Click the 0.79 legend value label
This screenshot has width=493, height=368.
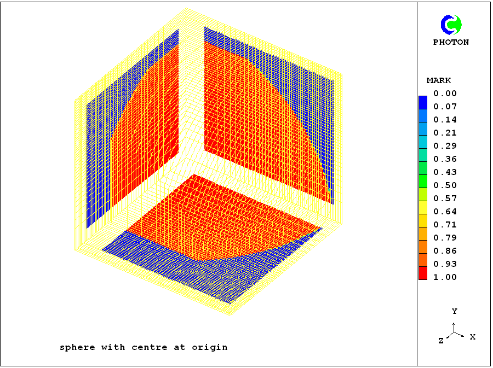(445, 238)
